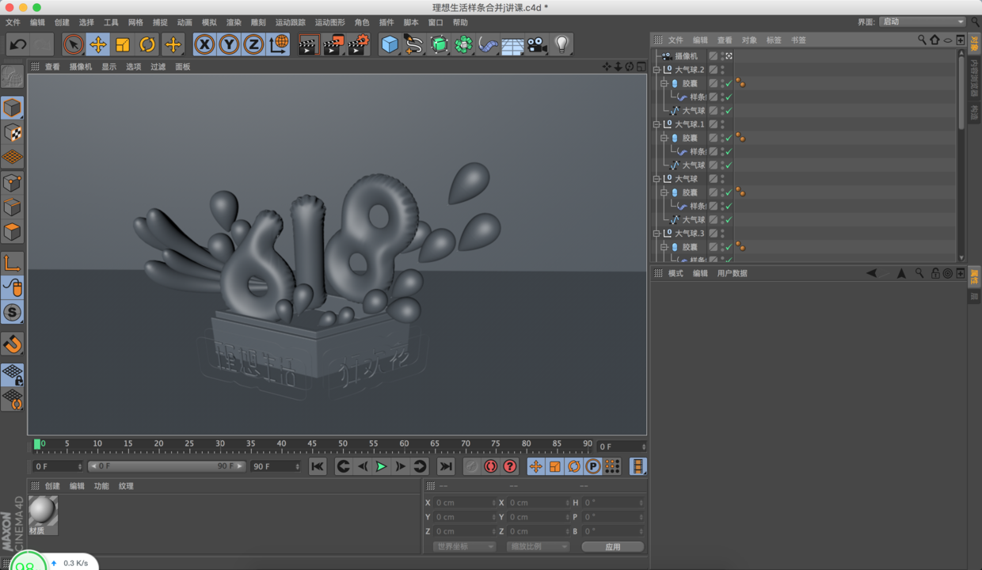Activate the Scale tool in top toolbar
The image size is (982, 570).
123,44
